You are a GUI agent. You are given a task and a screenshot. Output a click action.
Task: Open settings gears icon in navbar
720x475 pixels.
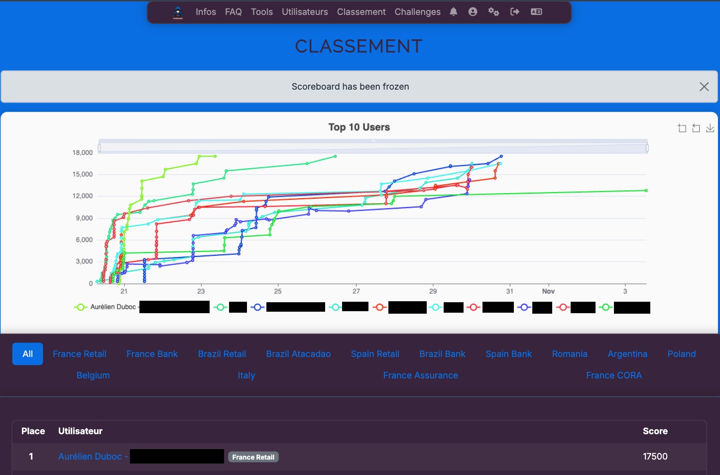coord(493,12)
